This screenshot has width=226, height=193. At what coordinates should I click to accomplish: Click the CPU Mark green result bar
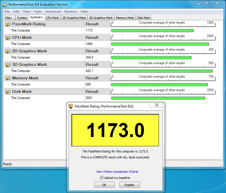coord(160,44)
